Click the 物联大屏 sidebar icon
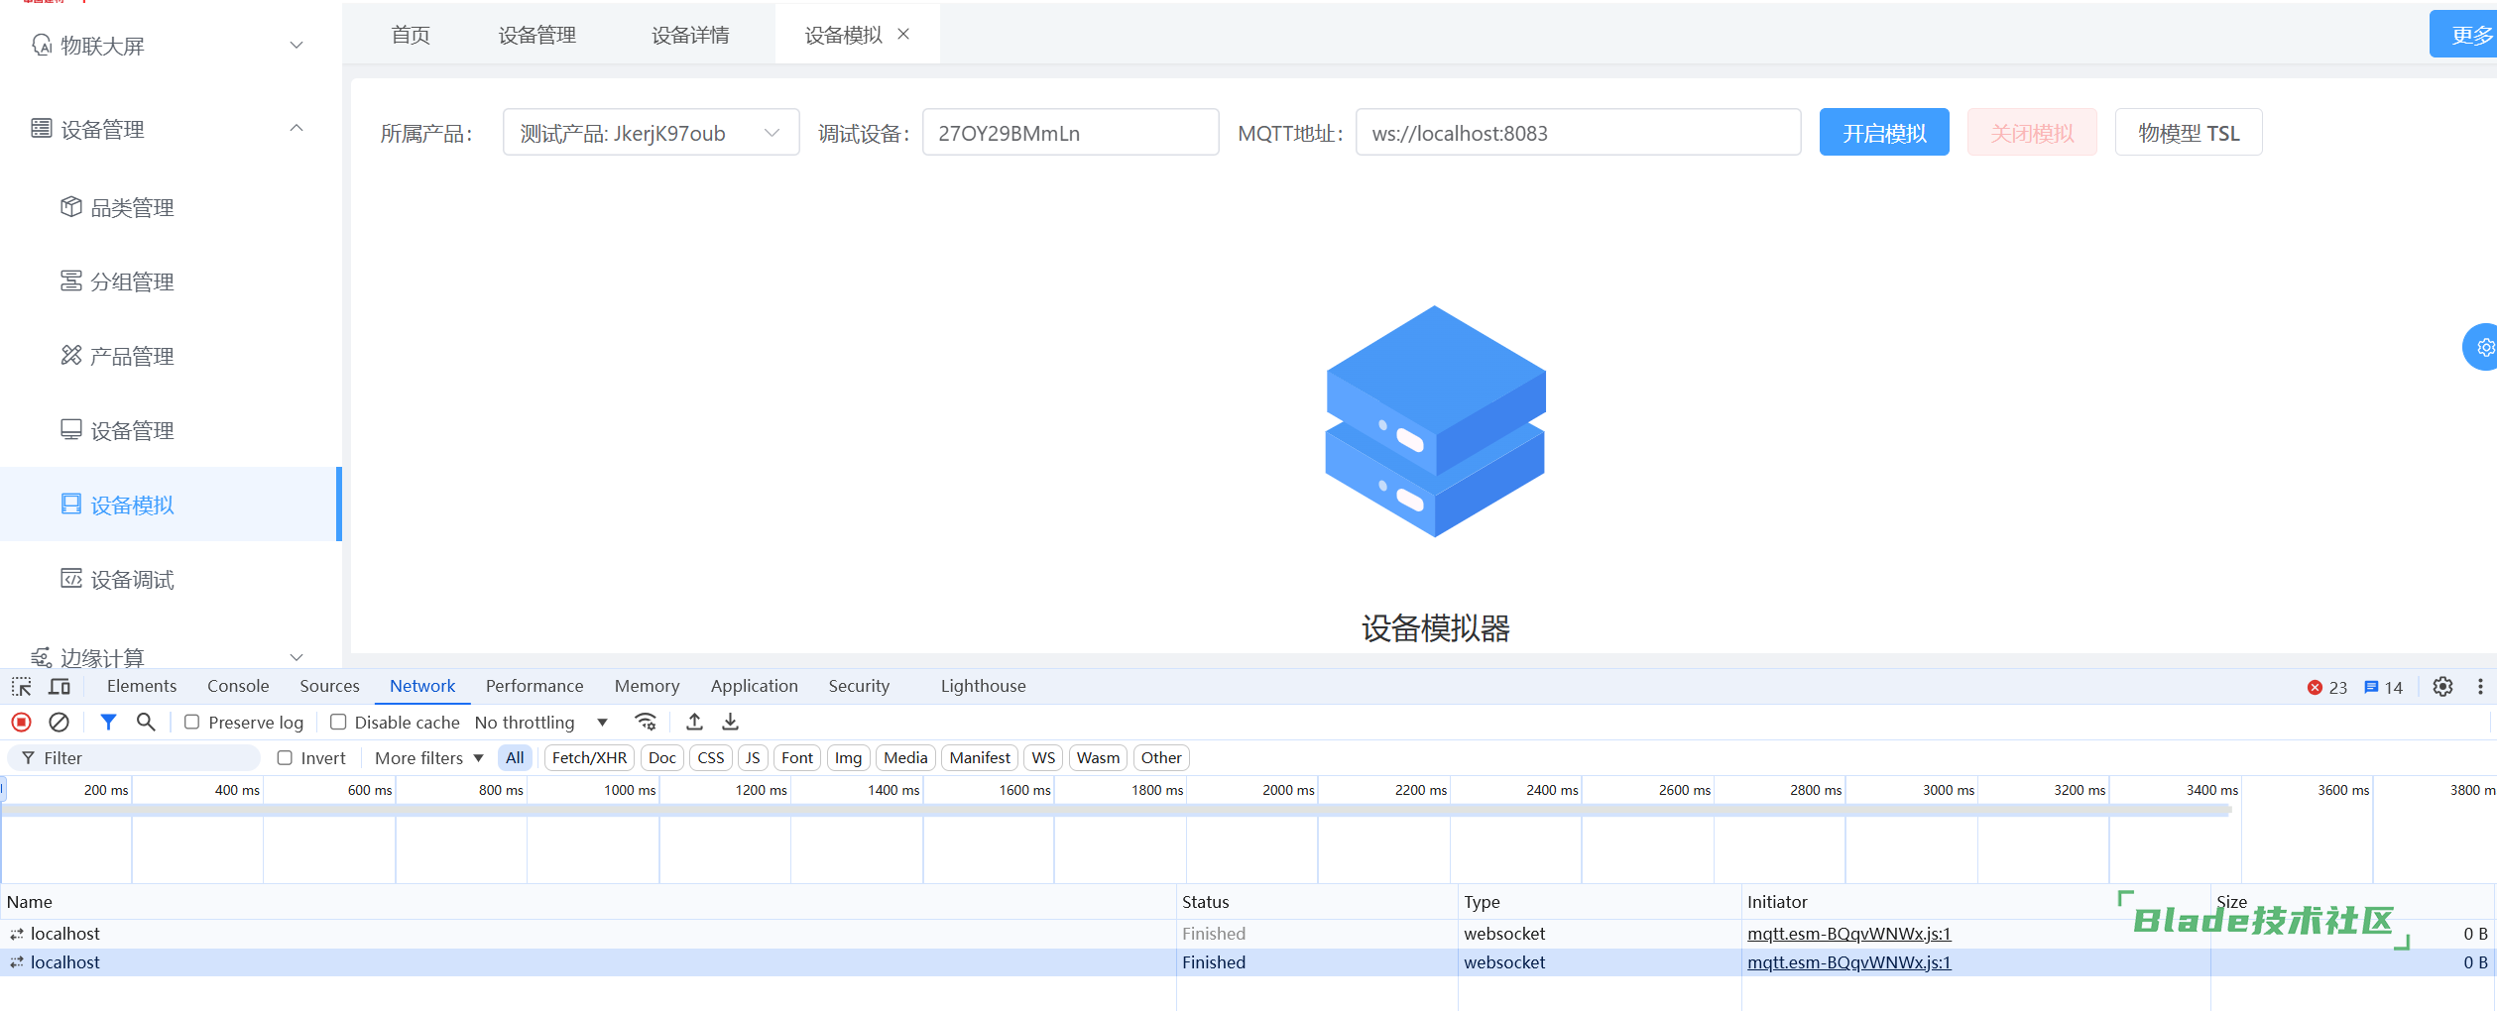The width and height of the screenshot is (2497, 1011). (42, 45)
